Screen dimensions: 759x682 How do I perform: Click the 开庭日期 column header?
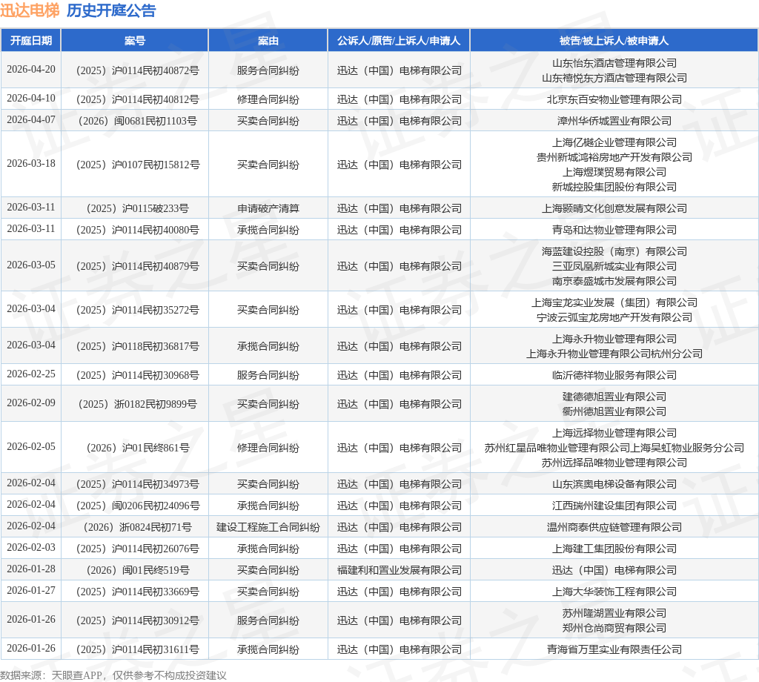[31, 41]
